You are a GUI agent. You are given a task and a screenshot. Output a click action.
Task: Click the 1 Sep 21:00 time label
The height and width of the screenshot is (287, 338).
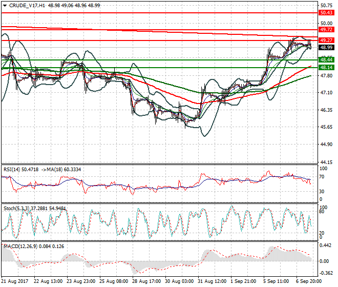[x=243, y=281]
